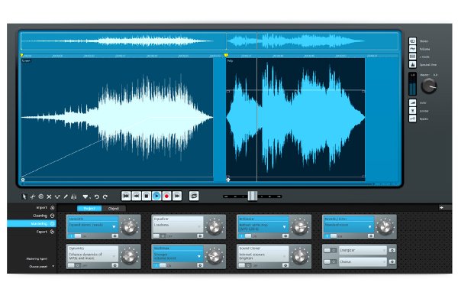This screenshot has height=302, width=458.
Task: Open Energizer settings via eye icon
Action: 392,251
